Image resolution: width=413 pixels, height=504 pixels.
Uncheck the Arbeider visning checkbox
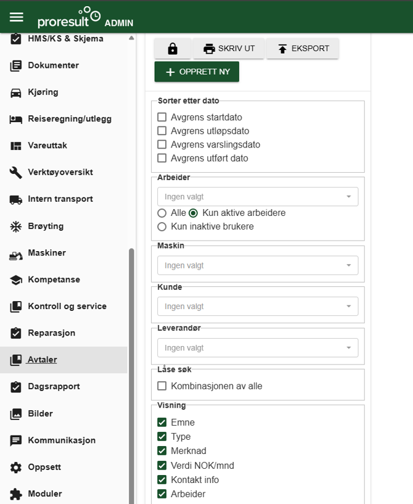[162, 494]
